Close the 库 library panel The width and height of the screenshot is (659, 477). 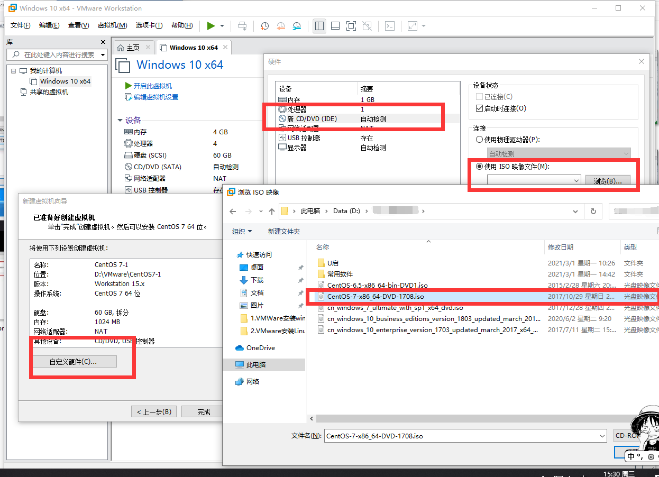[x=103, y=42]
